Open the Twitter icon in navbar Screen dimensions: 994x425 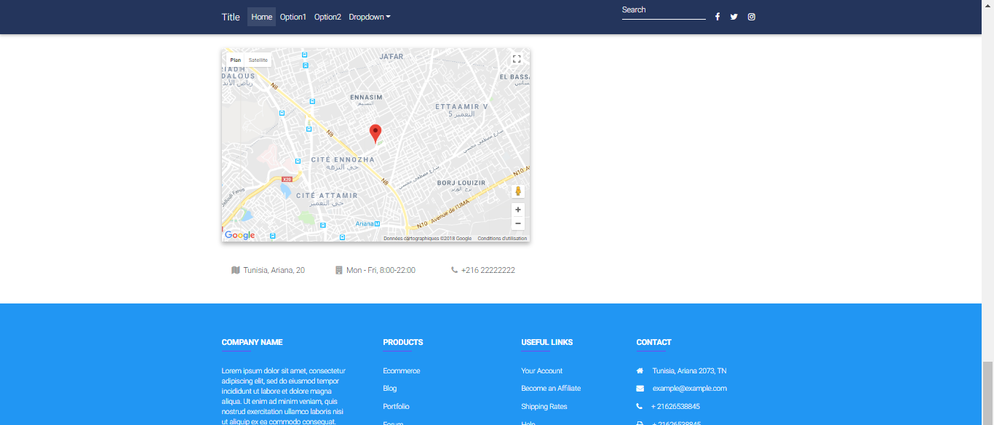tap(734, 17)
